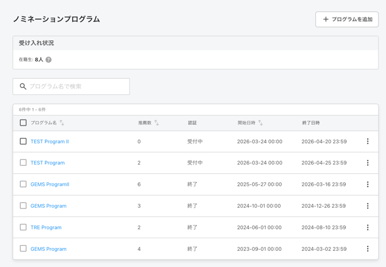
Task: Open the three-dot menu for GEMS Program ending 2024-03-02
Action: click(368, 249)
